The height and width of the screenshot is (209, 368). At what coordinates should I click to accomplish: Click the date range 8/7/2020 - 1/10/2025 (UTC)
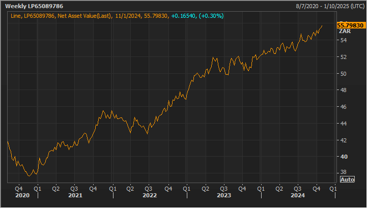331,6
